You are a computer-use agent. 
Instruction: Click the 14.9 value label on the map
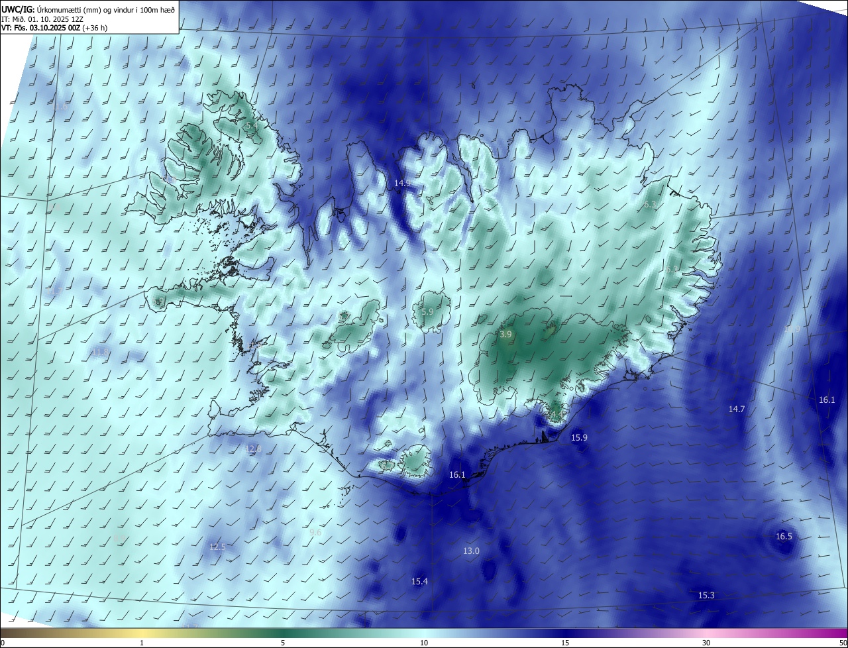coord(402,183)
